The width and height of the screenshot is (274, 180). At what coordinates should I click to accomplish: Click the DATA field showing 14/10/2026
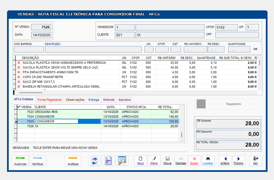pos(41,35)
